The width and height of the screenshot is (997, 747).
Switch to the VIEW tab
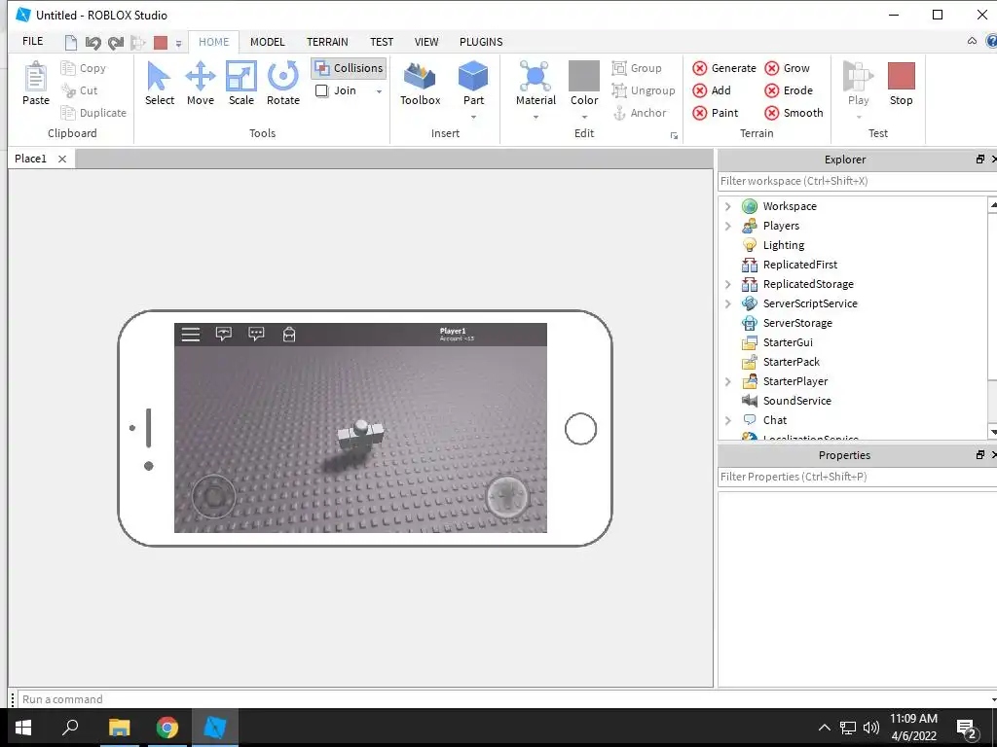[426, 42]
